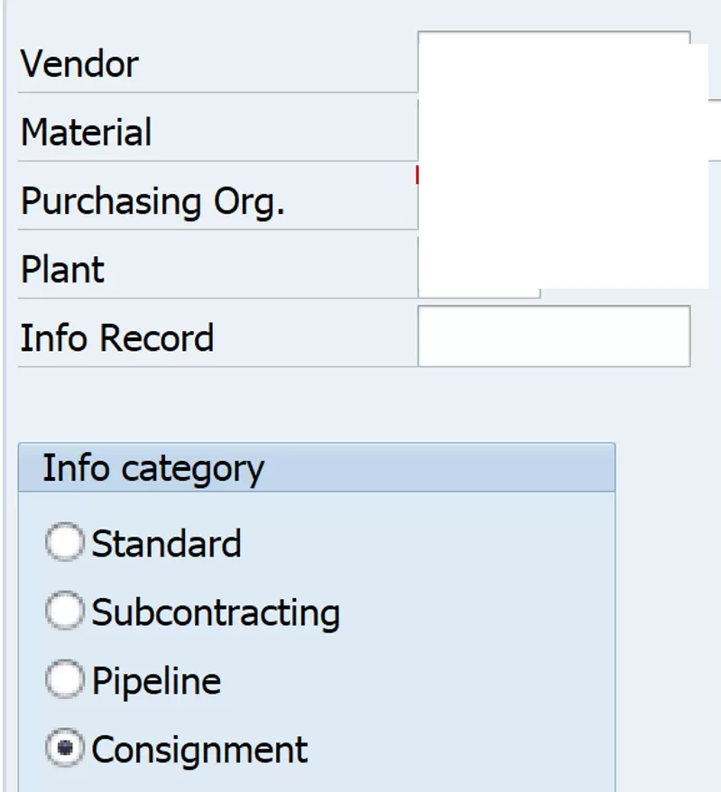
Task: Click into the Info Record input field
Action: [554, 336]
